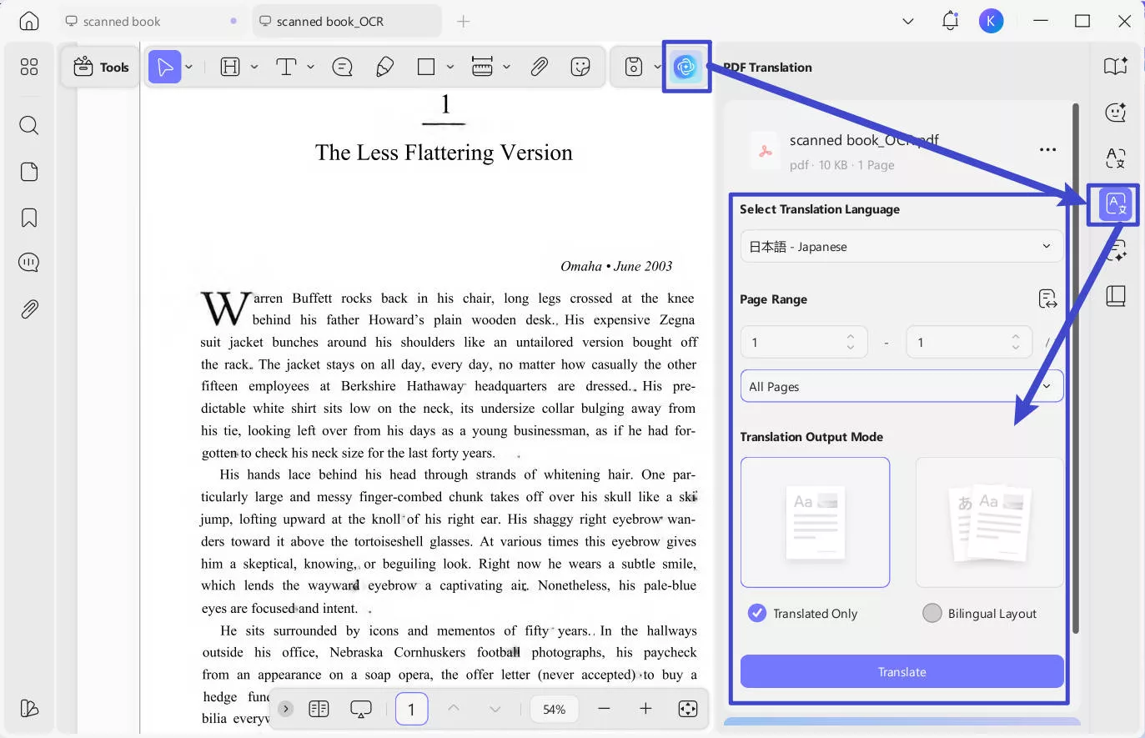Click the custom range icon beside Page Range
This screenshot has width=1145, height=738.
(x=1047, y=299)
